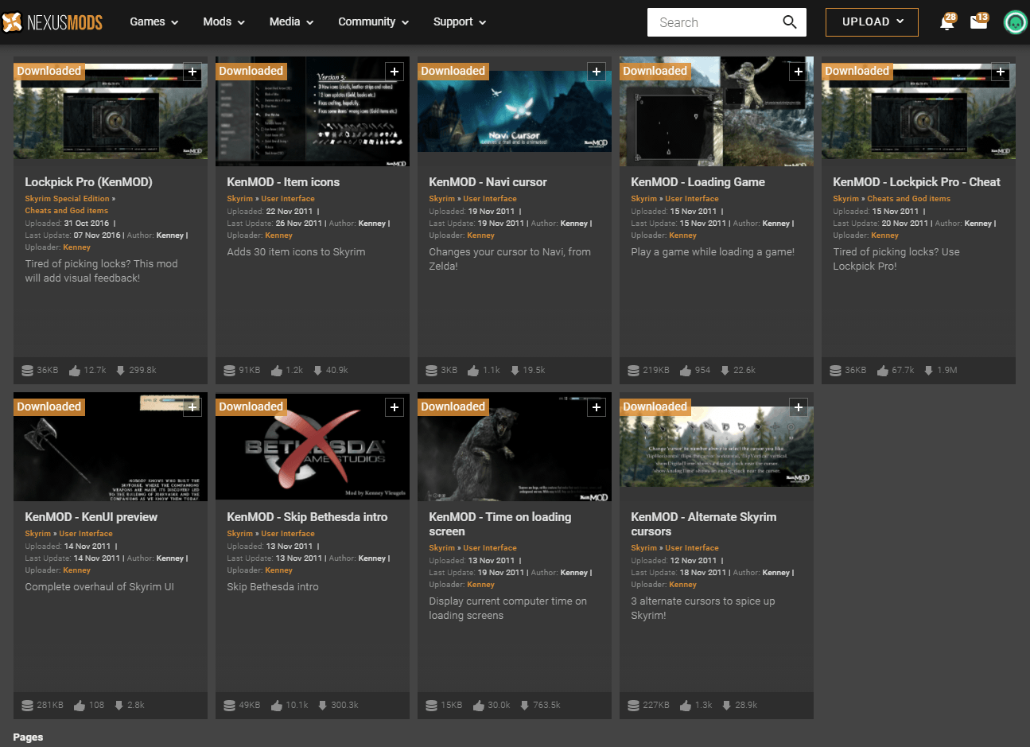The image size is (1030, 747).
Task: Open KenMOD - Time on loading screen title
Action: [x=499, y=524]
